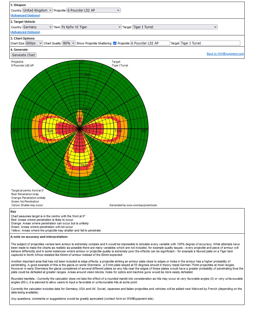Click the 90° label on the chart
Screen dimensions: 255x312
145,131
